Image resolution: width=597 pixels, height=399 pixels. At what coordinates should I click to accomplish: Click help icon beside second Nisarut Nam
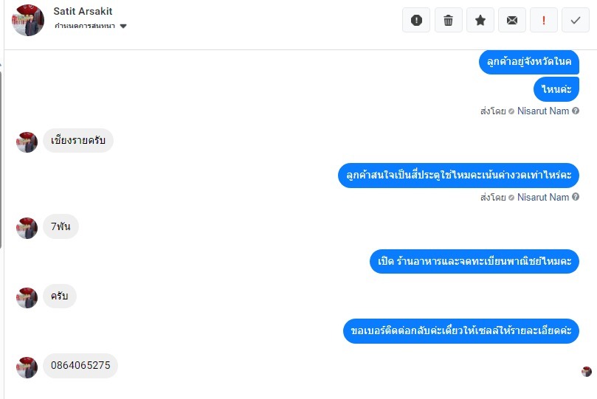(x=576, y=197)
